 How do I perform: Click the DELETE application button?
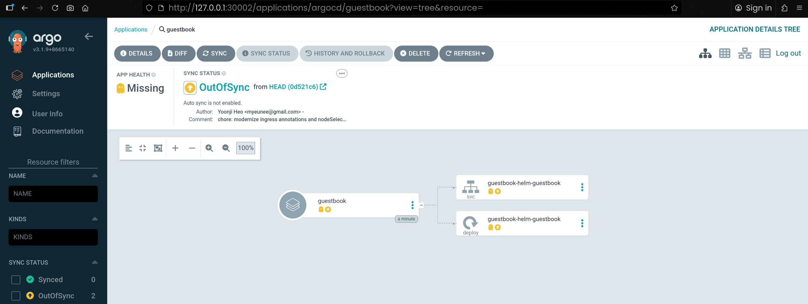pos(416,53)
